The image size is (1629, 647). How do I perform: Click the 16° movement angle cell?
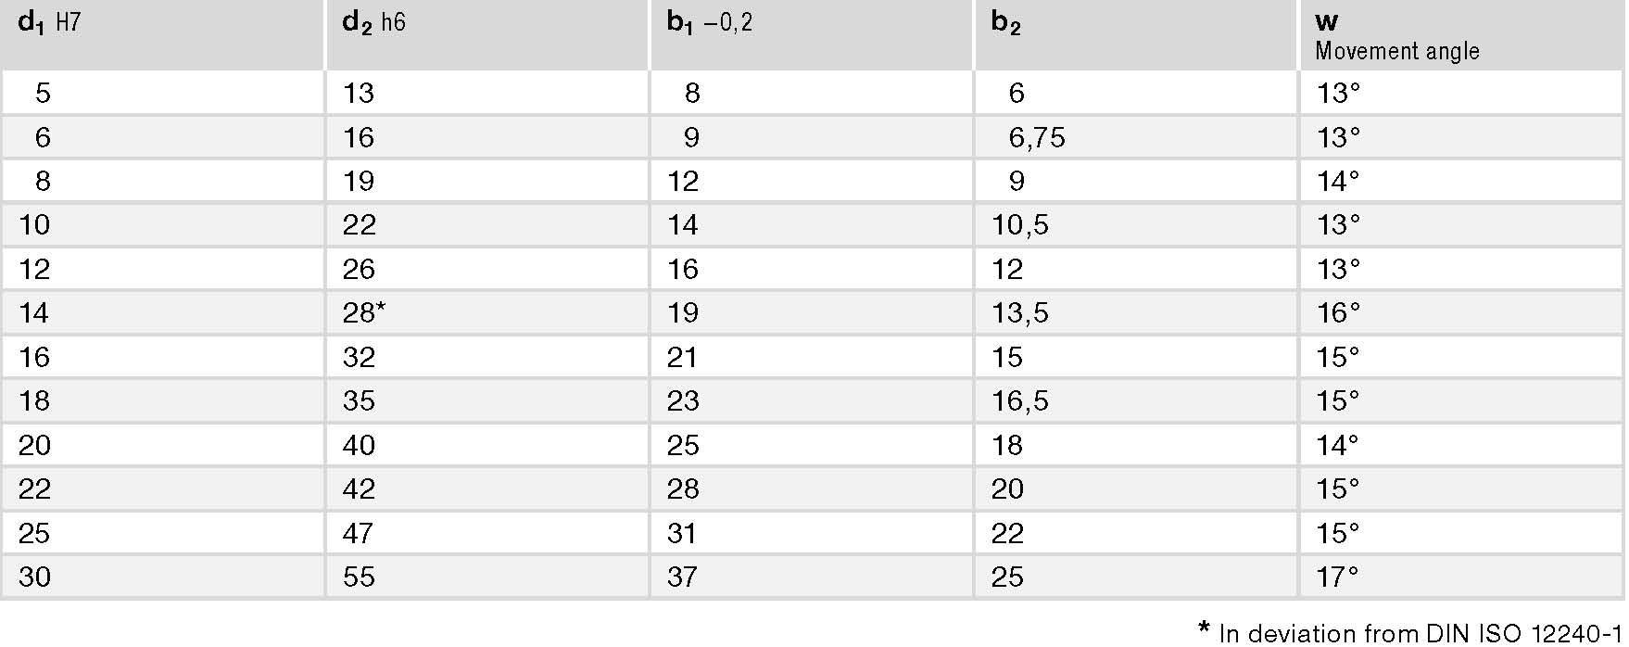pos(1462,312)
